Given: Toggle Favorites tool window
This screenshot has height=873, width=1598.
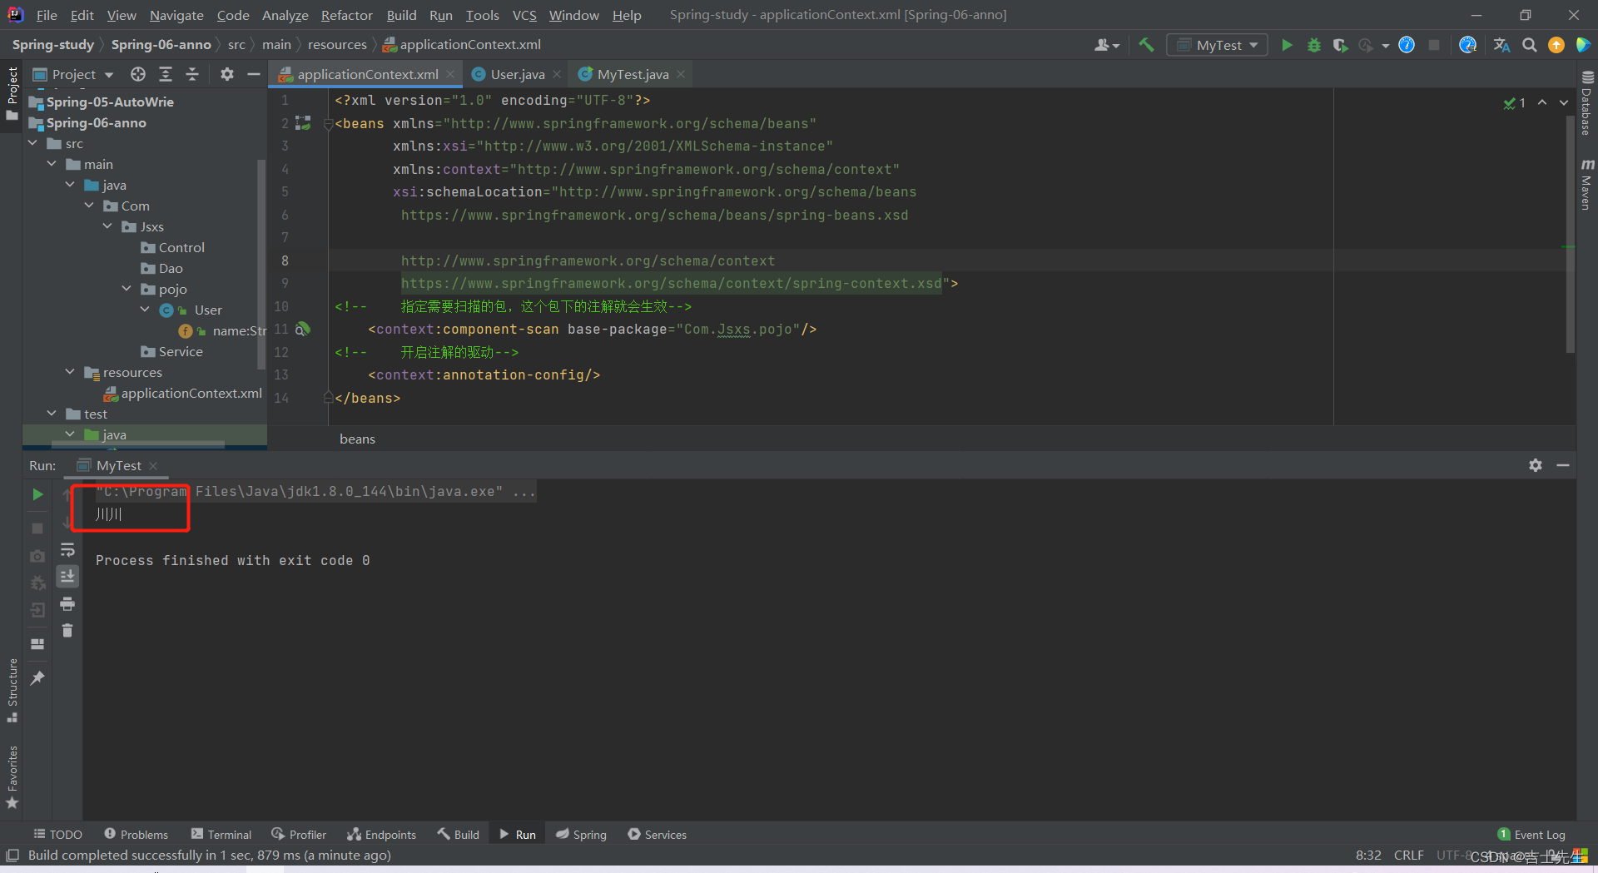Looking at the screenshot, I should pos(12,776).
